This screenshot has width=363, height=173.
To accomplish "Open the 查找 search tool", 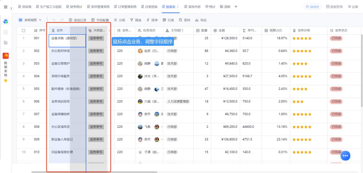I will (x=185, y=20).
